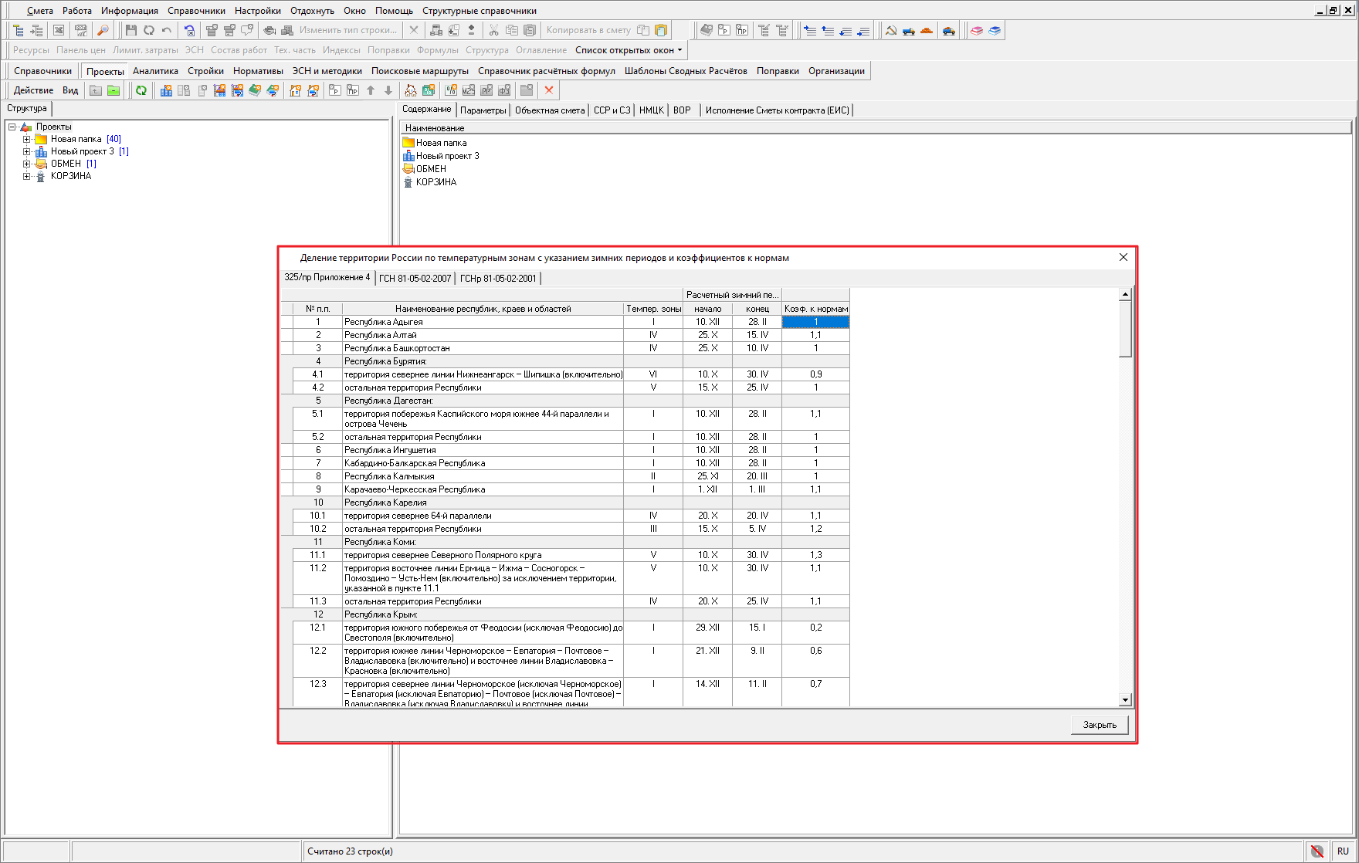Open the Справочники menu
Image resolution: width=1359 pixels, height=863 pixels.
196,11
